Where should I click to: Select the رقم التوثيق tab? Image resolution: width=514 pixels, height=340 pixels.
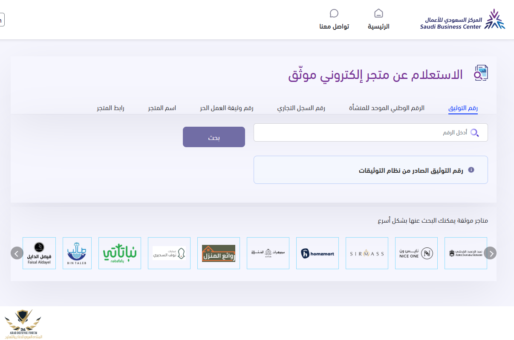[463, 108]
